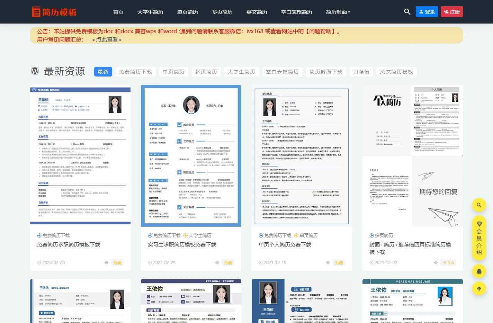Click 免费 badge on 2024-07-20 card

117,263
